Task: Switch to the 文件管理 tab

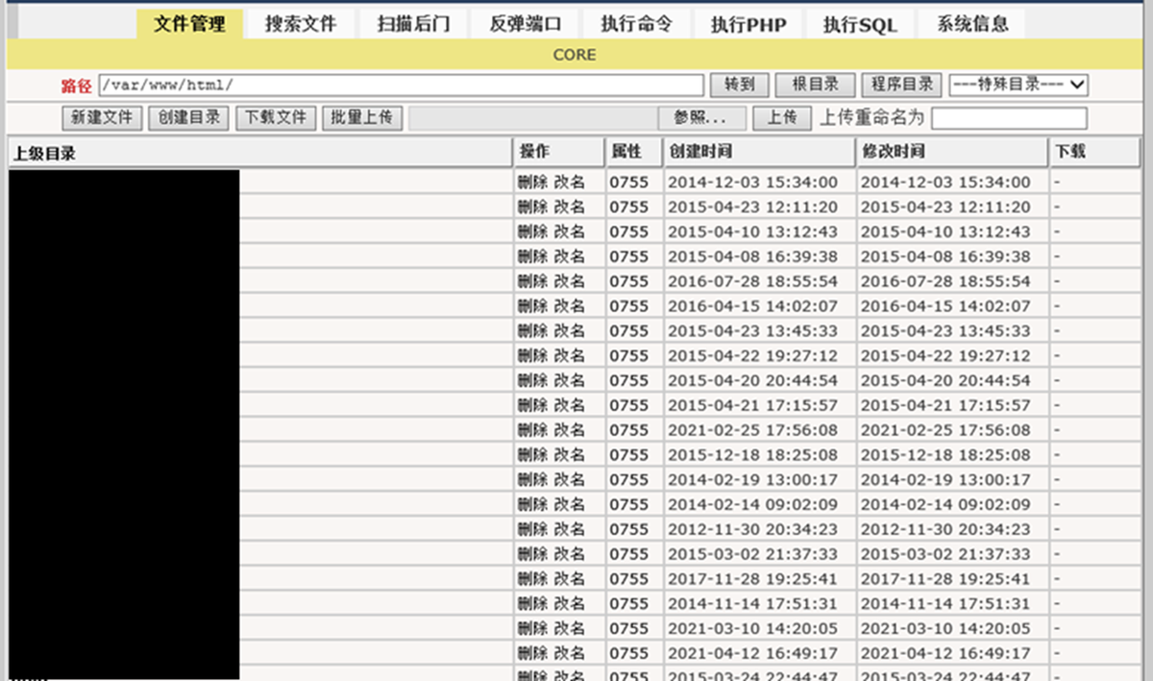Action: (x=189, y=24)
